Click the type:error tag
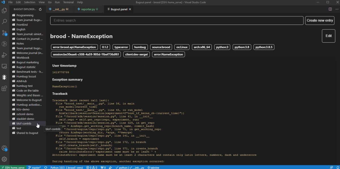This screenshot has height=169, width=340. pyautogui.click(x=121, y=47)
